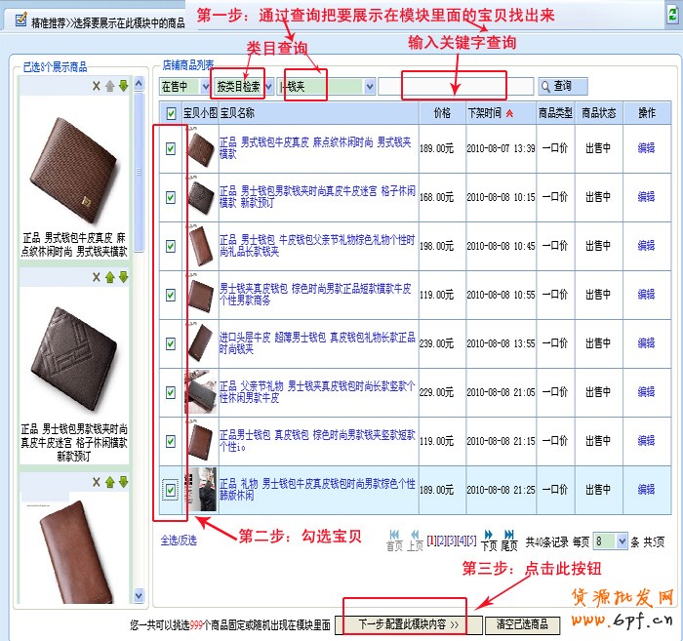Screen dimensions: 683x641
Task: Uncheck the 189.00元 wallet row checkbox
Action: click(x=171, y=149)
